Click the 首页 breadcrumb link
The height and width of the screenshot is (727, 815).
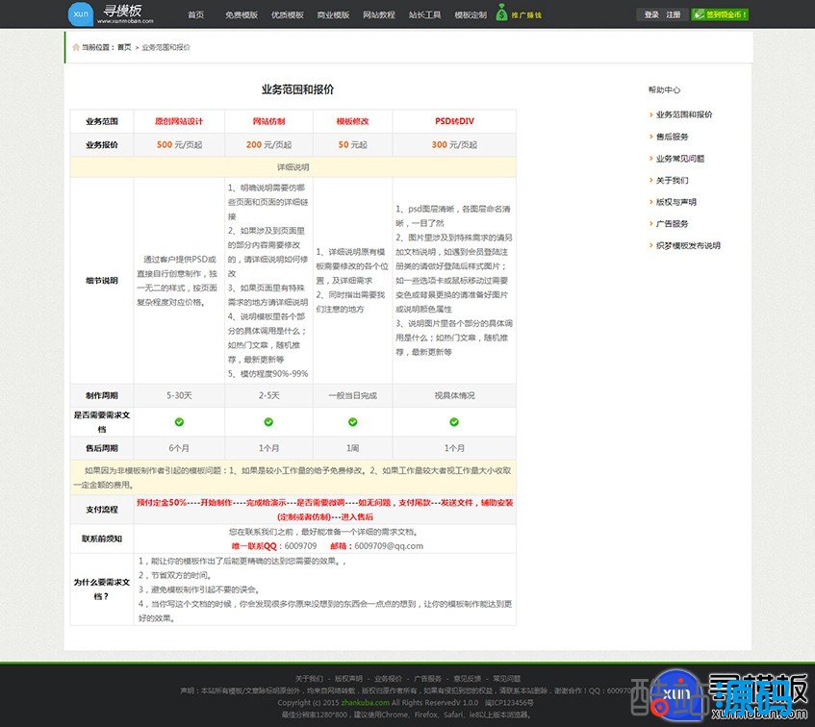tap(124, 47)
